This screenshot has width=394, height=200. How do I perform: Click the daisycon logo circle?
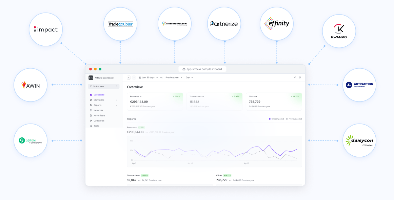click(x=359, y=140)
